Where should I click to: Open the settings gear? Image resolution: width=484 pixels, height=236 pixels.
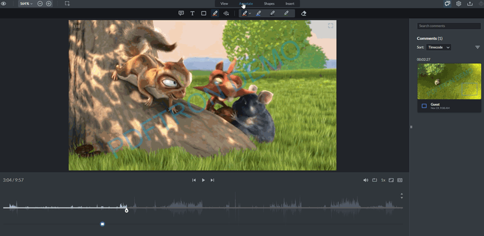coord(459,4)
